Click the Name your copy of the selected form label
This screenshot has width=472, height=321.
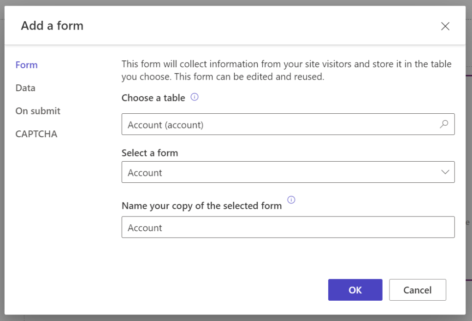[x=202, y=206]
